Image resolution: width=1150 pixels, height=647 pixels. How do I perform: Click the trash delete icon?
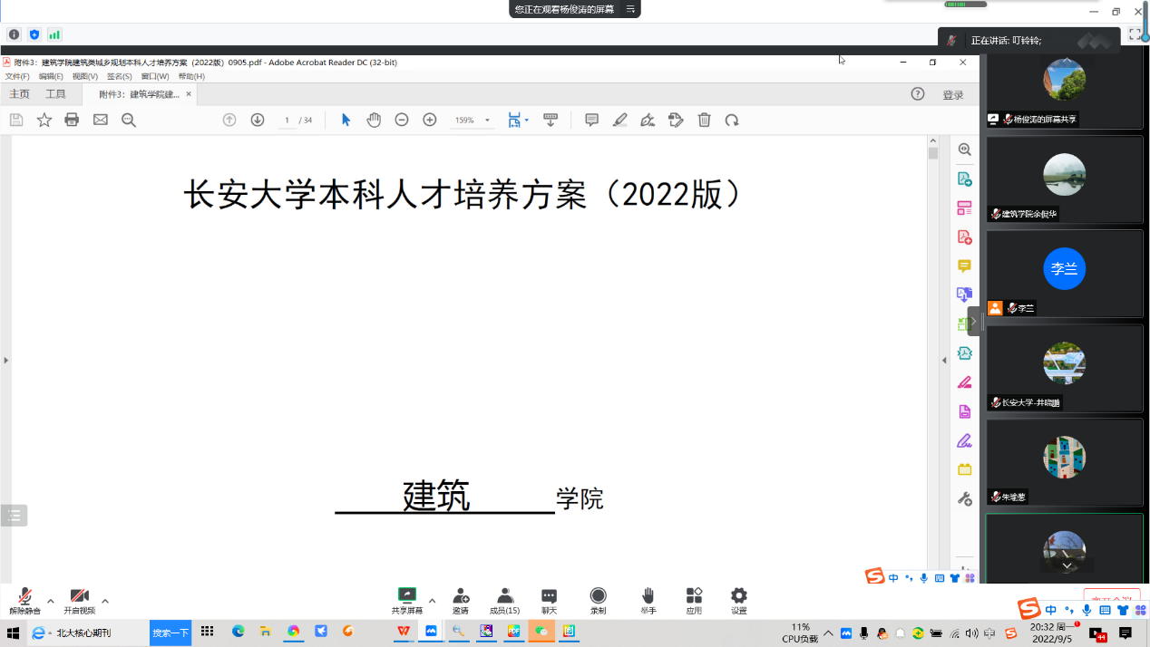(x=704, y=121)
